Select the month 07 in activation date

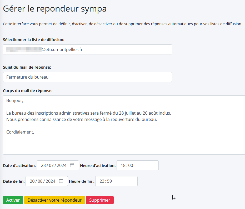tap(51, 165)
